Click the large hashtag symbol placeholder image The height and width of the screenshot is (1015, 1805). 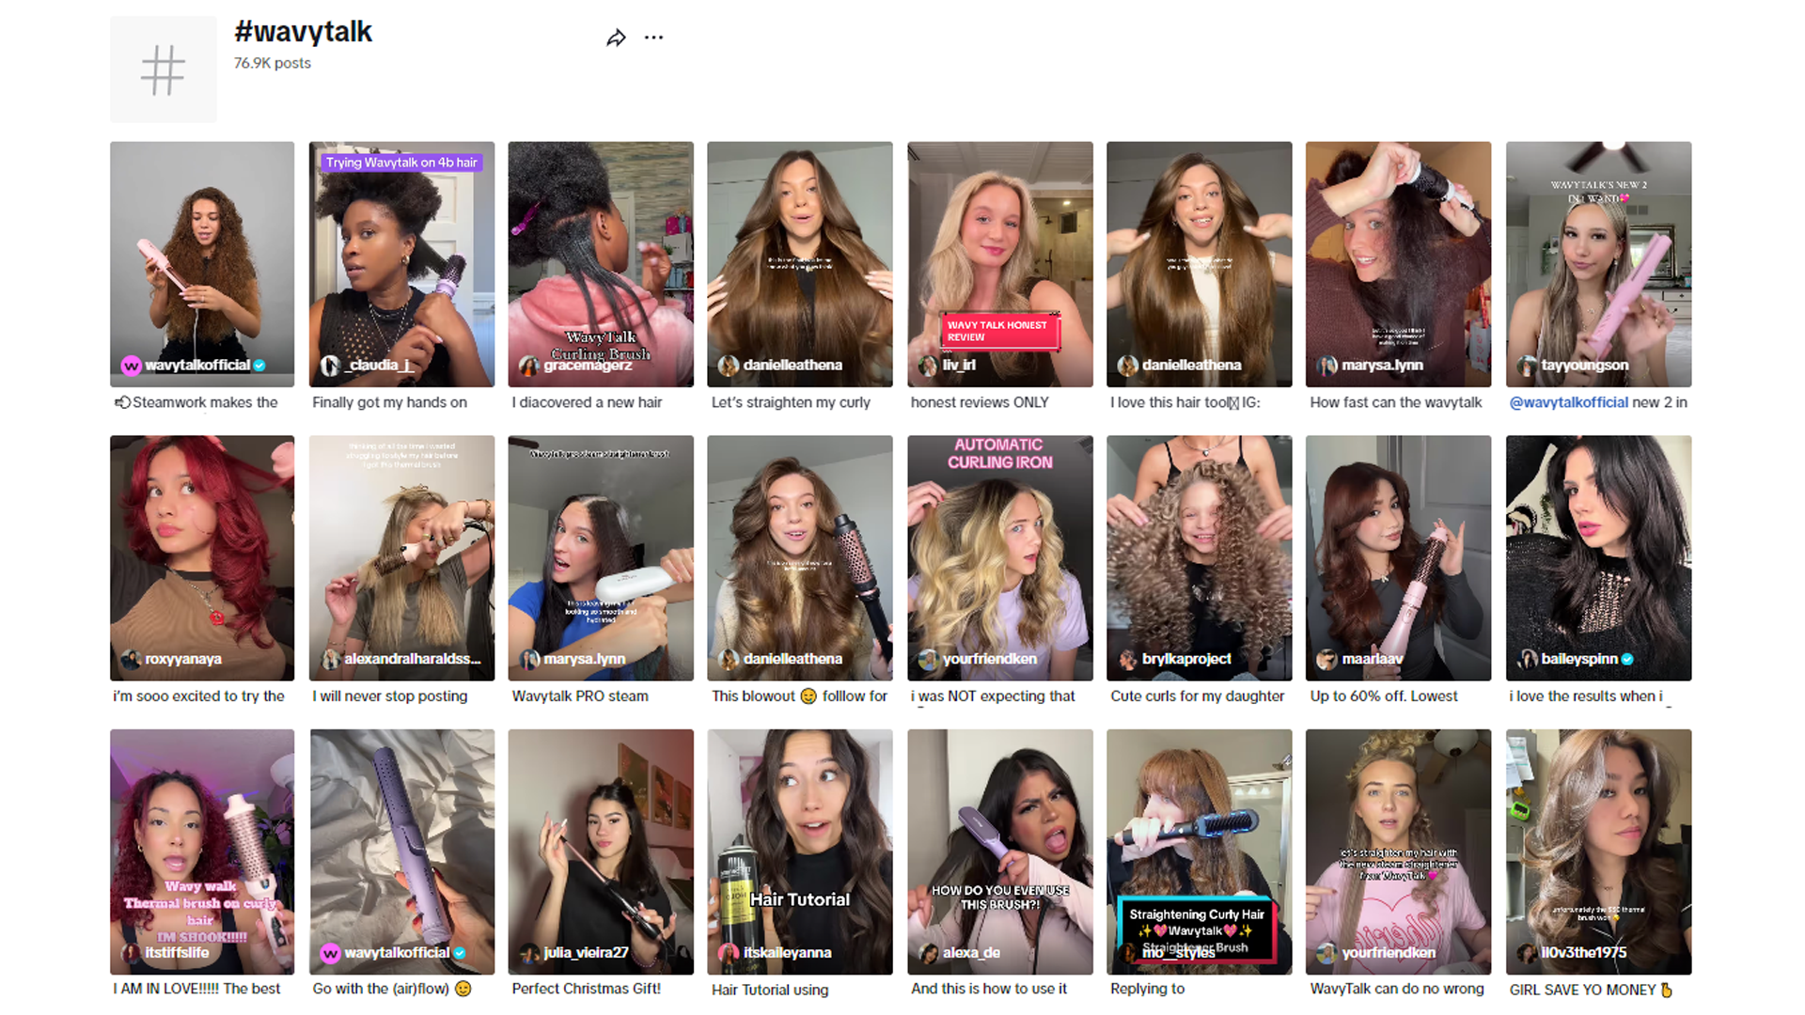pos(163,70)
